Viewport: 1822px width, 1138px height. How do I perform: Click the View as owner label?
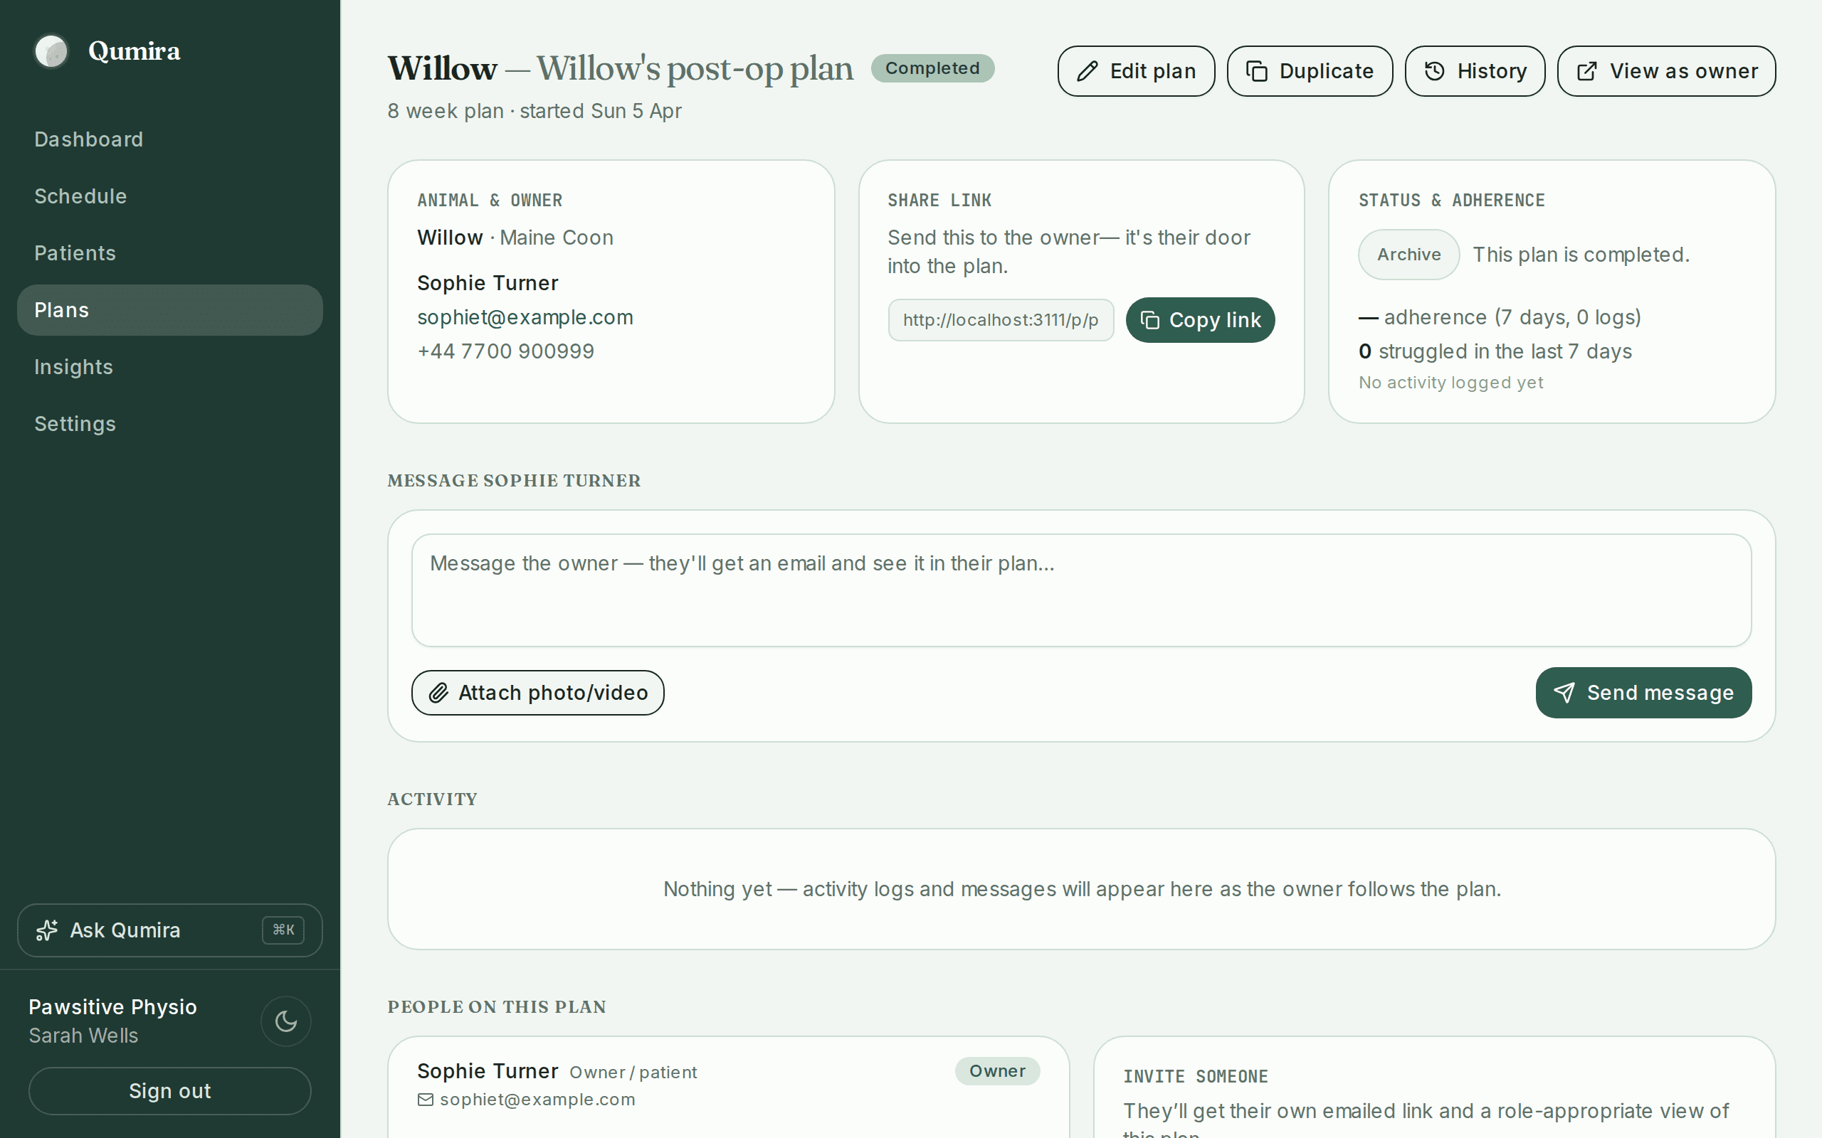pyautogui.click(x=1683, y=72)
